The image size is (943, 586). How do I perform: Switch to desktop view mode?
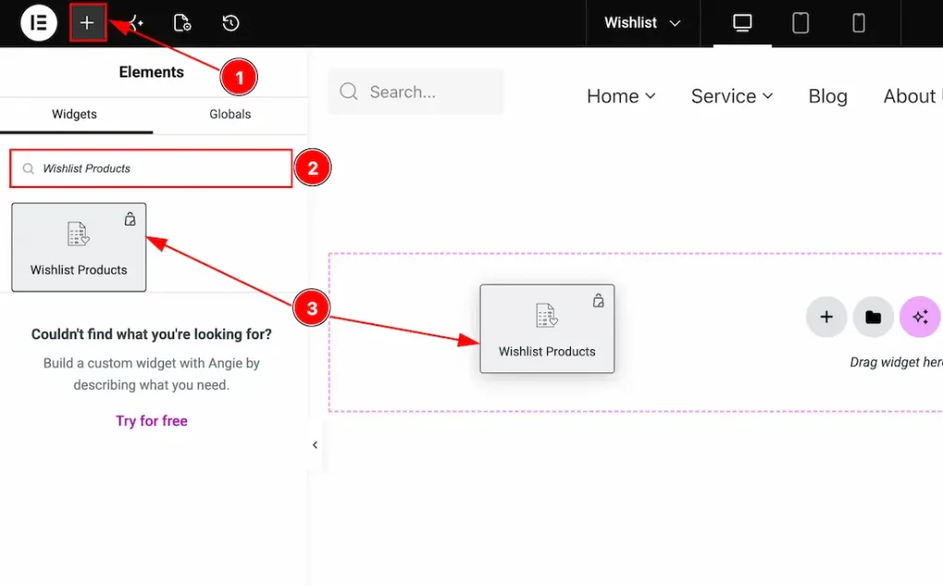point(742,23)
